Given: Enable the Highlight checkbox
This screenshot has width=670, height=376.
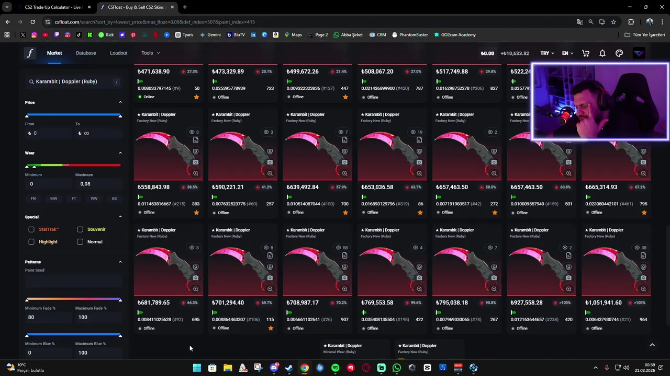Looking at the screenshot, I should pyautogui.click(x=31, y=242).
